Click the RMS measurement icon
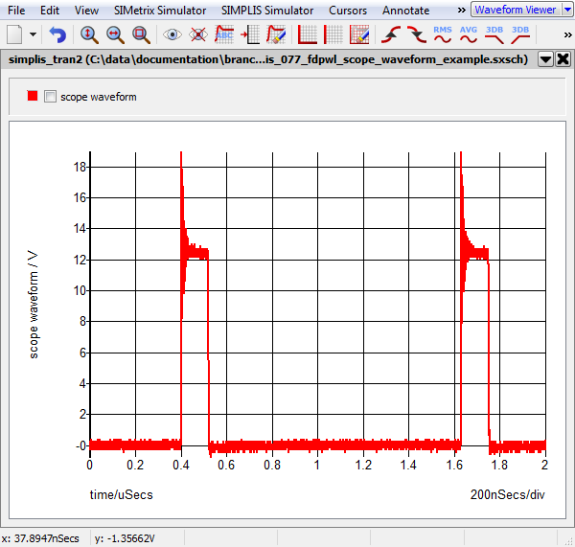The image size is (575, 547). click(443, 34)
